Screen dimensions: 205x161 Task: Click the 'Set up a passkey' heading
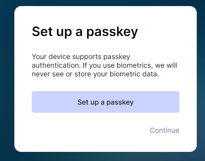click(85, 32)
